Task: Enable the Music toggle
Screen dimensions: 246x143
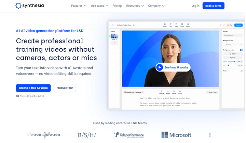Action: pos(241,71)
